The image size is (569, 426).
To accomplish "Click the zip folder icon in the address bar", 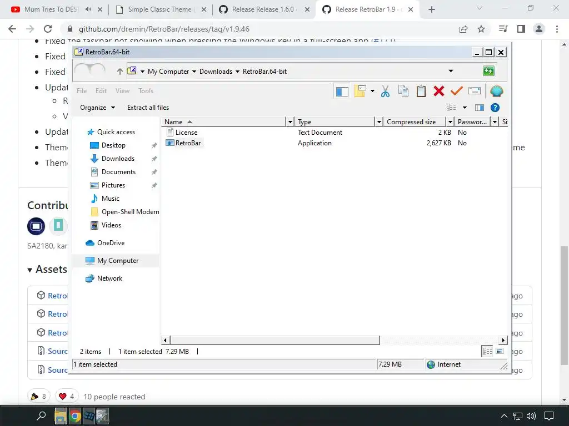I will 132,70.
